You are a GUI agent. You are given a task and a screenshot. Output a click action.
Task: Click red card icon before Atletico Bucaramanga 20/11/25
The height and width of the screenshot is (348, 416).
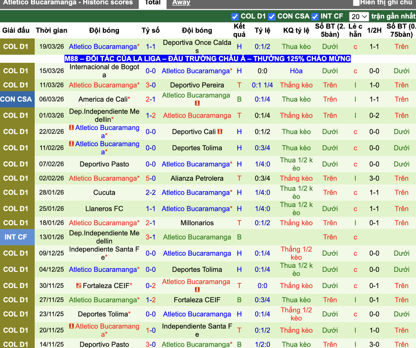[x=72, y=326]
